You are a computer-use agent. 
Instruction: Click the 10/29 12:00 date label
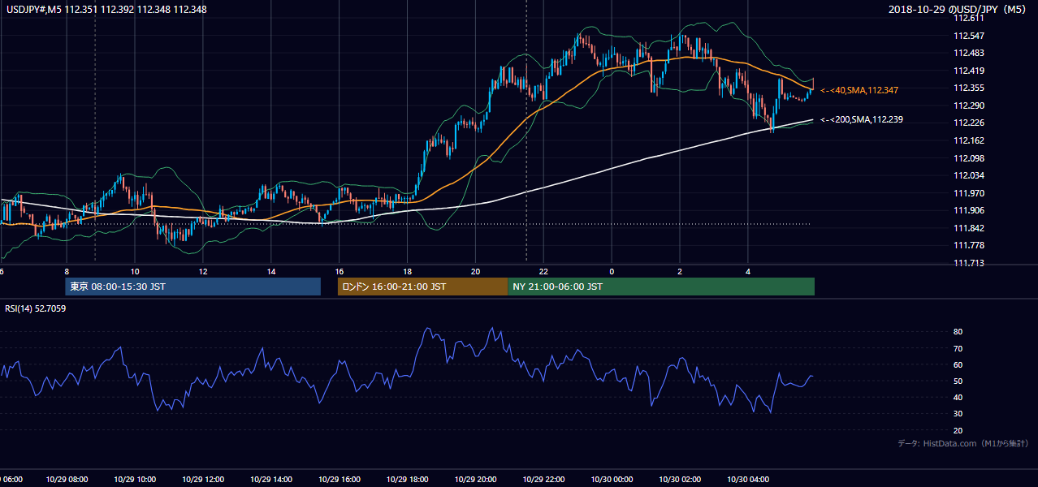pyautogui.click(x=203, y=480)
